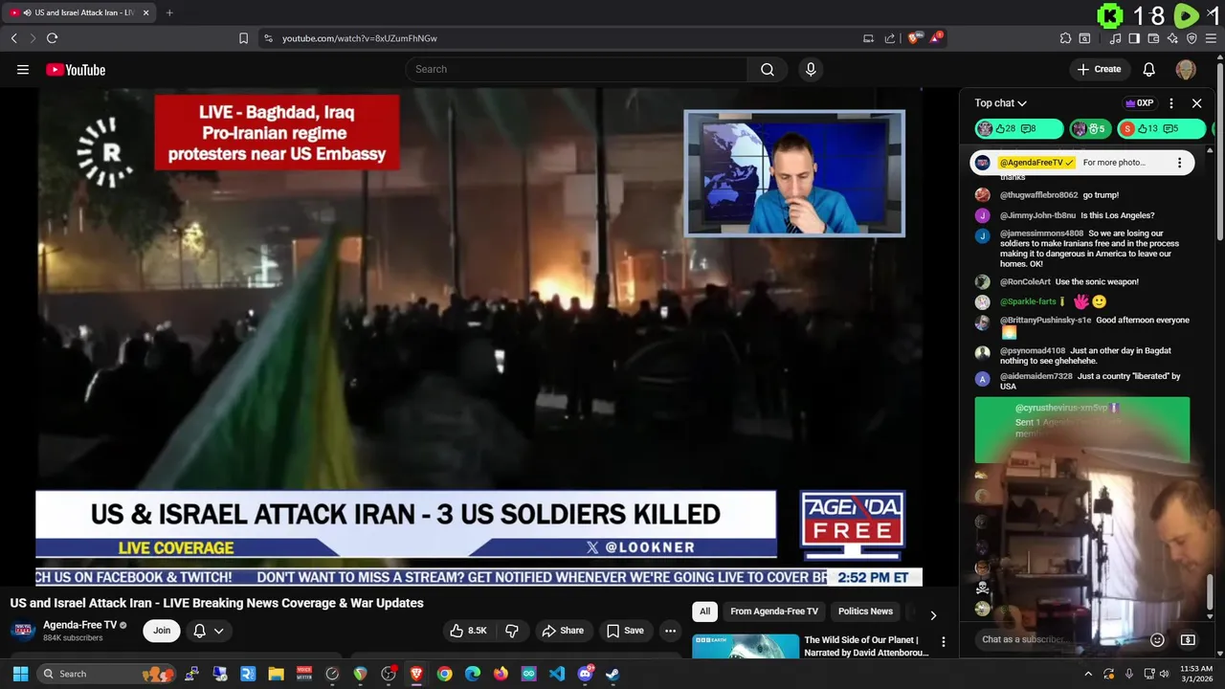
Task: Open browser extensions puzzle icon
Action: [1065, 38]
